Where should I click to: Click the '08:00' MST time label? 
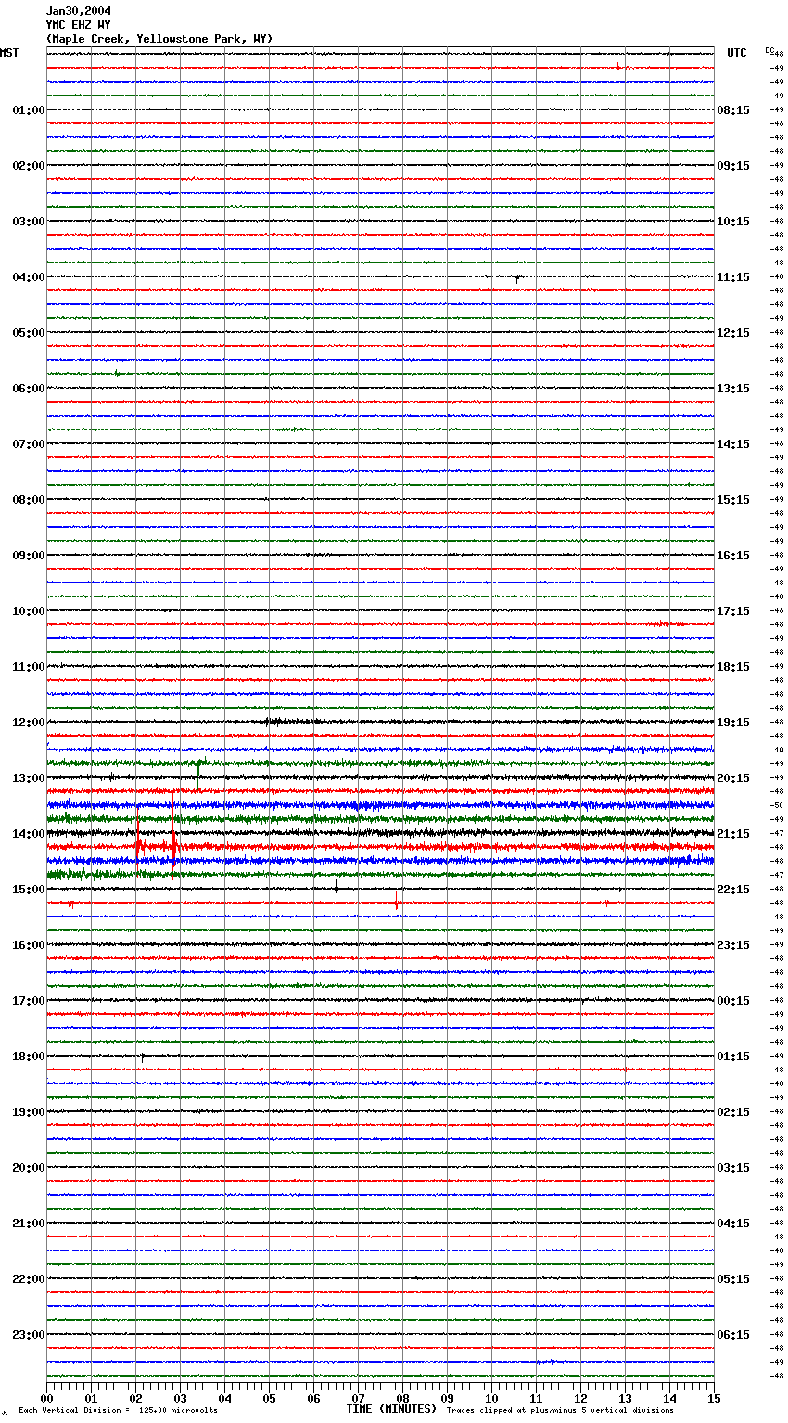tap(29, 500)
